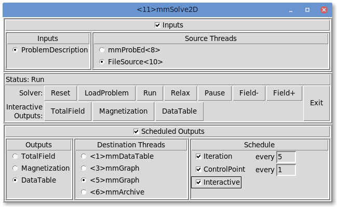Select ProblemDescription input radio button
This screenshot has width=337, height=207.
(15, 50)
